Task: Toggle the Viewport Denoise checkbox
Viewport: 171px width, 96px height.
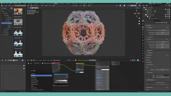Action: [x=148, y=37]
